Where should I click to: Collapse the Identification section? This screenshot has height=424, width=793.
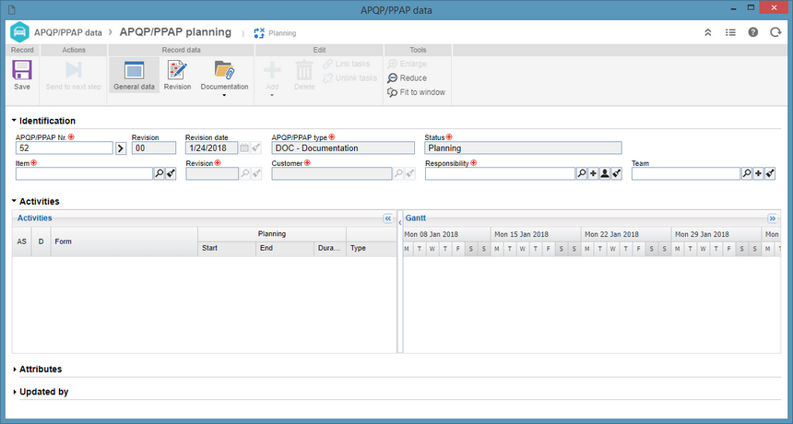point(14,121)
